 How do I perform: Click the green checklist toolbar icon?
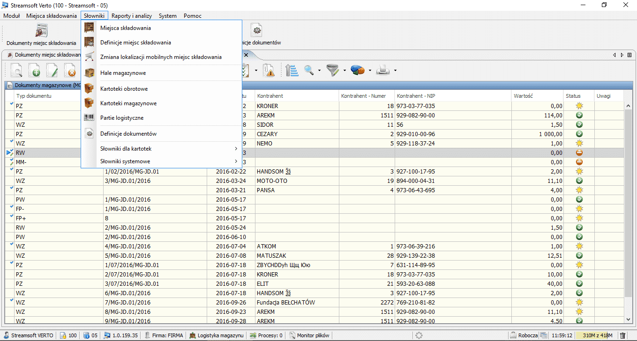pos(246,71)
